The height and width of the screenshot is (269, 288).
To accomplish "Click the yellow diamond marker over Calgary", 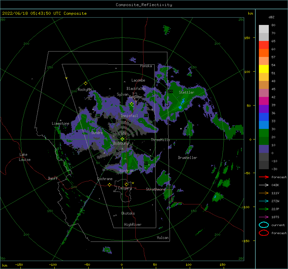I will click(126, 184).
